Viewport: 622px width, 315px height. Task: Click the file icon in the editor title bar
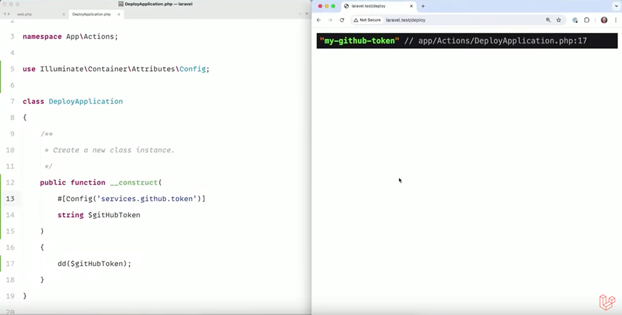121,4
